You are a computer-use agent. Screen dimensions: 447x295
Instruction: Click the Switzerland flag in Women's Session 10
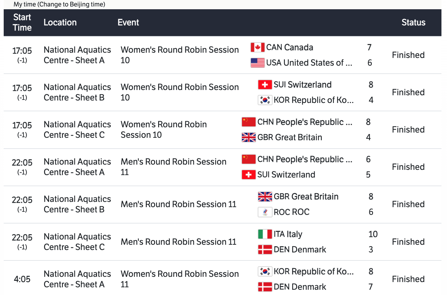click(x=265, y=85)
